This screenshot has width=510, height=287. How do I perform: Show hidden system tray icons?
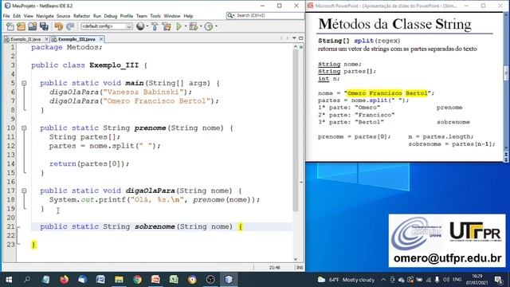click(383, 280)
